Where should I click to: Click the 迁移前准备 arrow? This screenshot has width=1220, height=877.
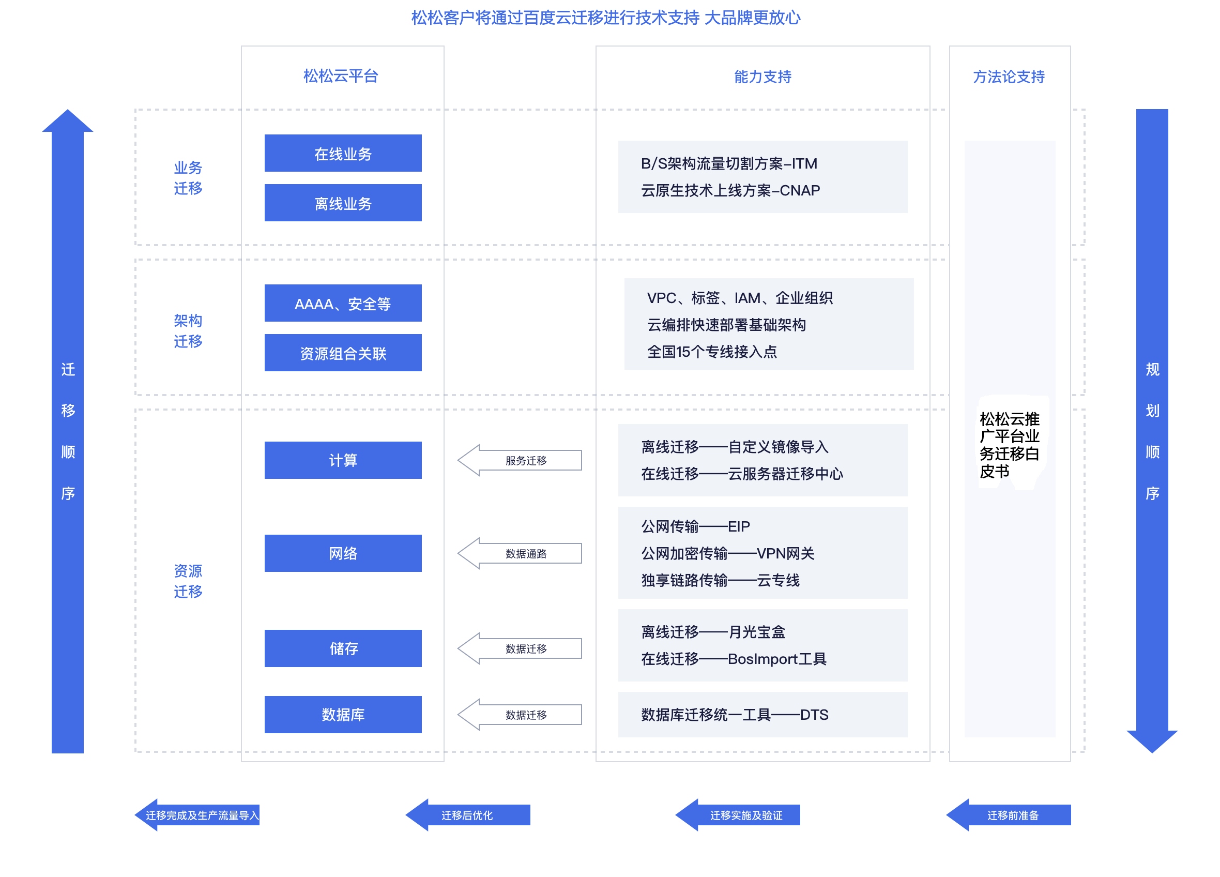[x=1009, y=815]
